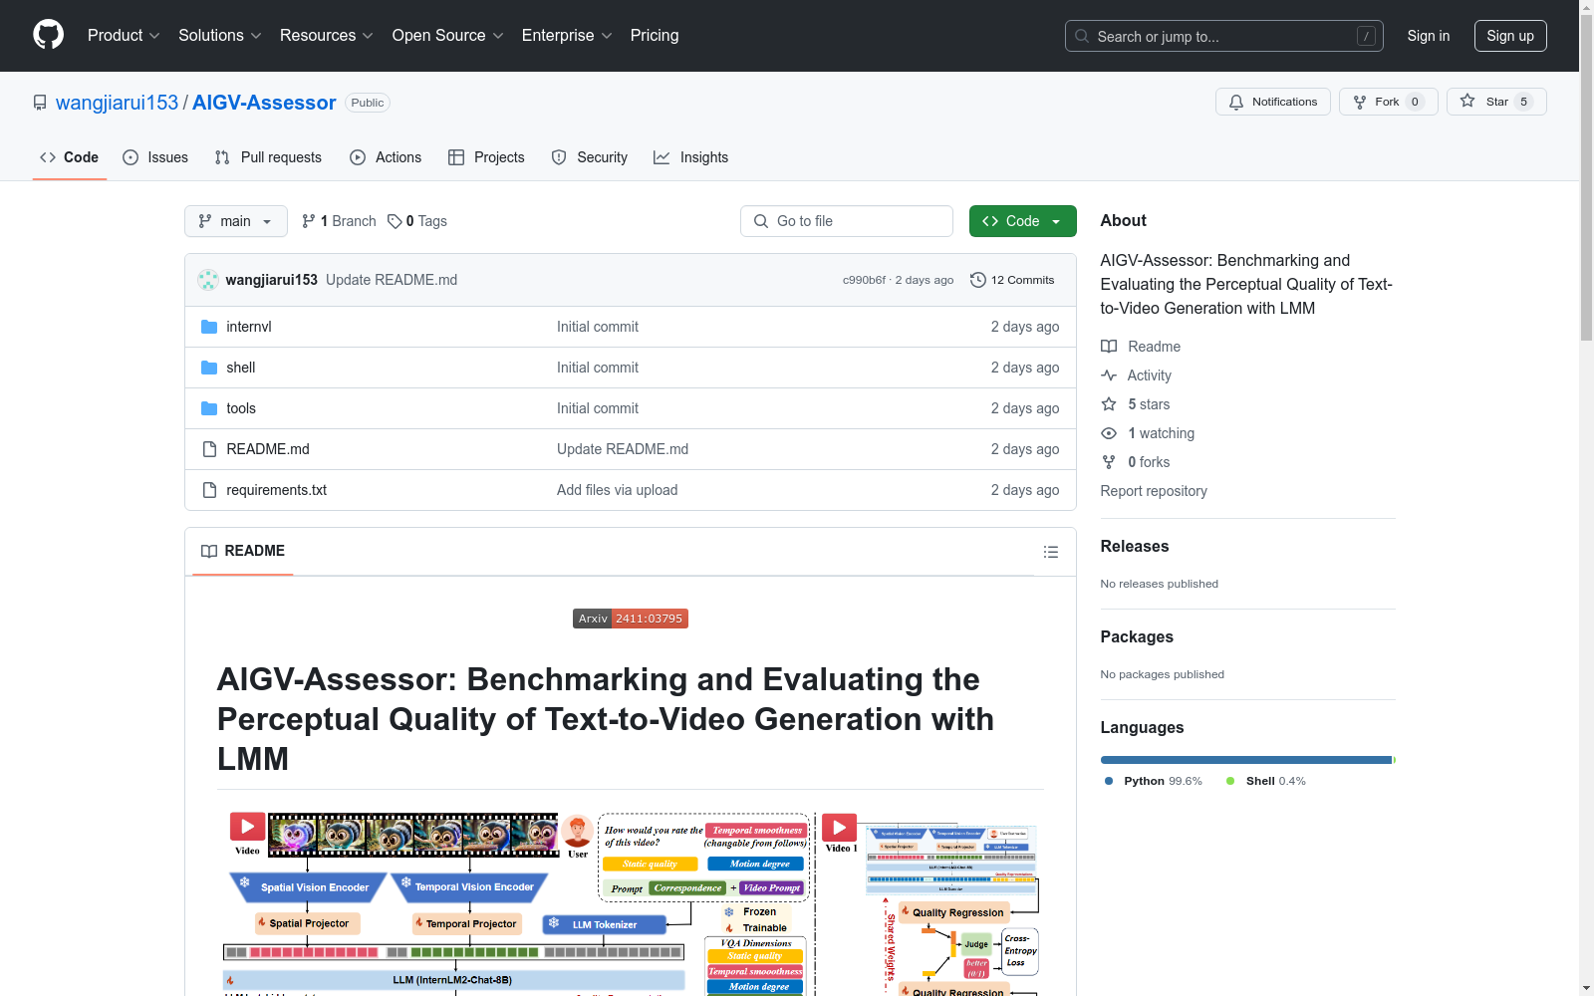Image resolution: width=1594 pixels, height=996 pixels.
Task: Focus the Go to file field
Action: [x=847, y=221]
